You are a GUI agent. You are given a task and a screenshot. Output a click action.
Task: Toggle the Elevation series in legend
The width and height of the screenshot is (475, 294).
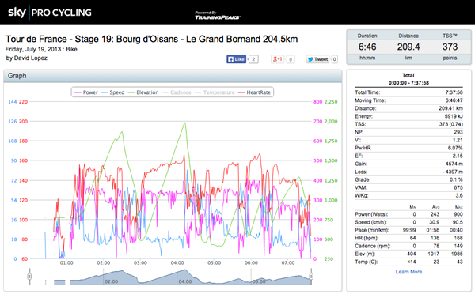143,92
